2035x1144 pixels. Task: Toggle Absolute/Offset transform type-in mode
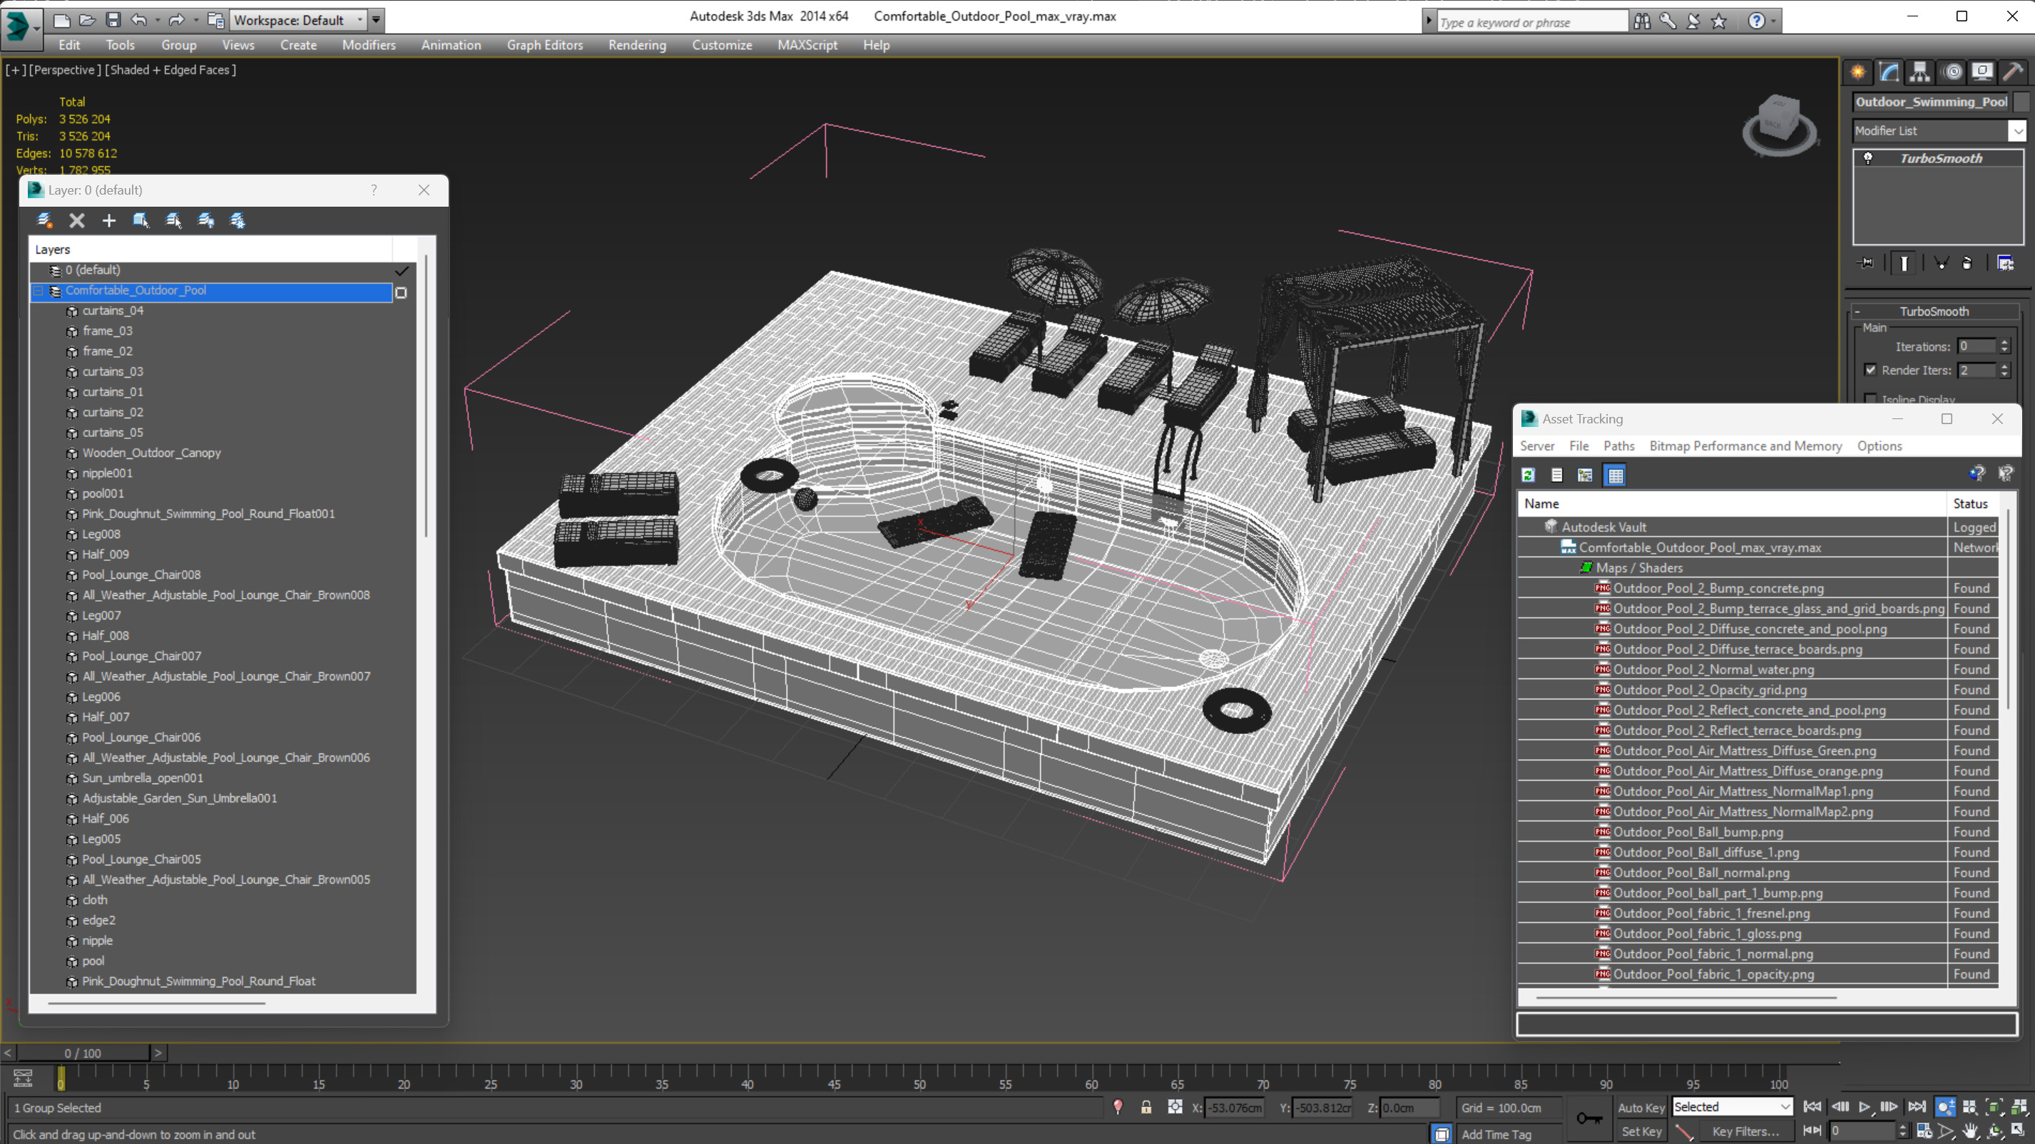click(x=1175, y=1108)
